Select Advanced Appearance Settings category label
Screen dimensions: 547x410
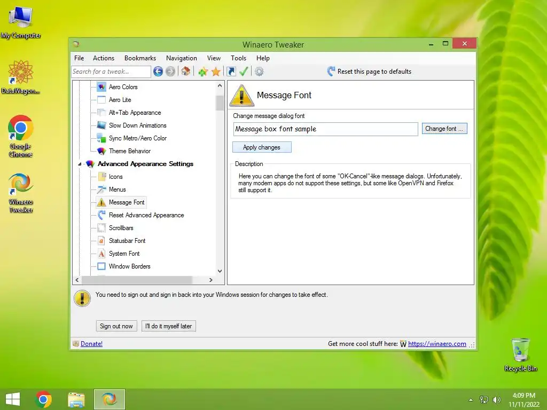[145, 164]
